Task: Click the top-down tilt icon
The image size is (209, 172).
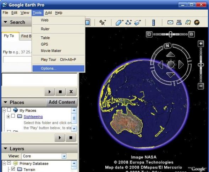Action: pyautogui.click(x=149, y=35)
